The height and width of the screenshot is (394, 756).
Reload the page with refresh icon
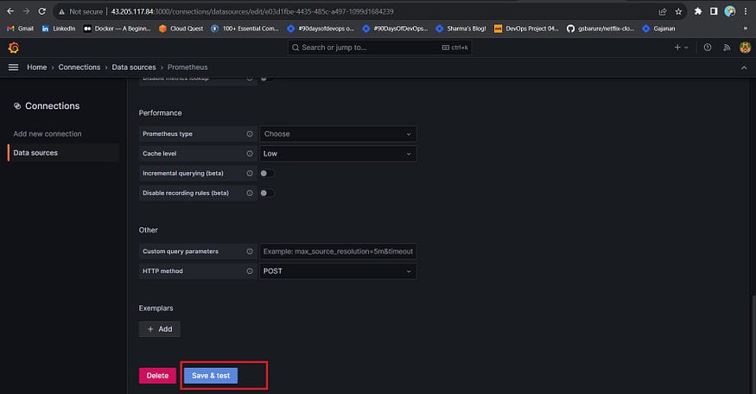(42, 11)
